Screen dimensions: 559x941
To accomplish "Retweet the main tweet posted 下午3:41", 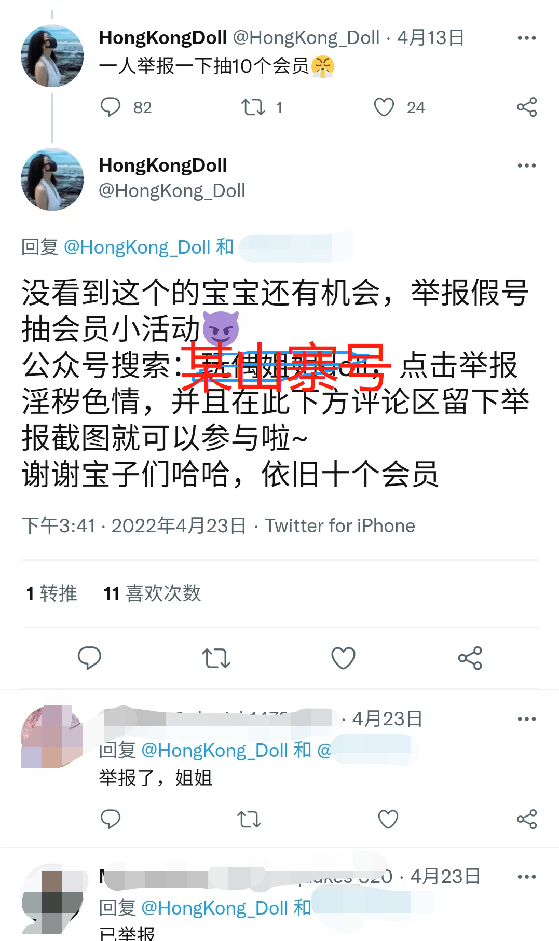I will [216, 658].
